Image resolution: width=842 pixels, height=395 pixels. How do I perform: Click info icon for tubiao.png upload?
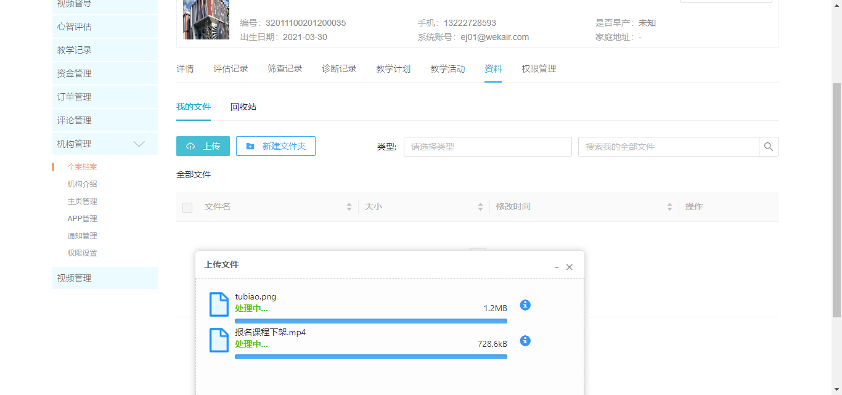525,305
